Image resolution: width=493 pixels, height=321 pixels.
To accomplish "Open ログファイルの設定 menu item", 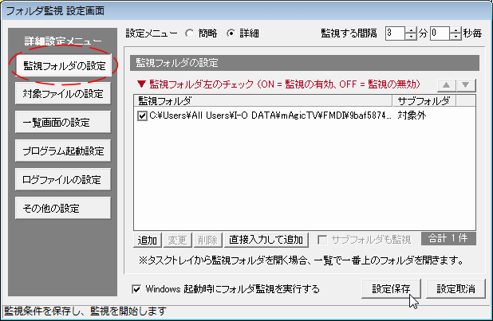I will (62, 179).
